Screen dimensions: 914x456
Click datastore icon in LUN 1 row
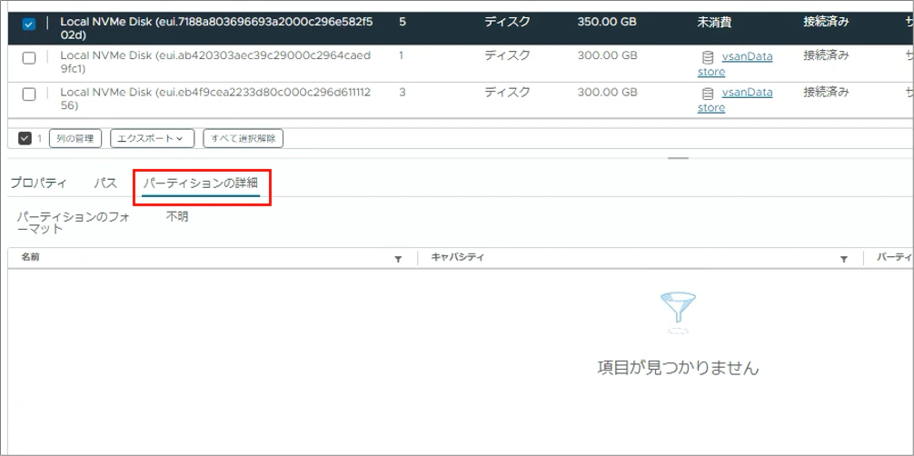click(708, 57)
